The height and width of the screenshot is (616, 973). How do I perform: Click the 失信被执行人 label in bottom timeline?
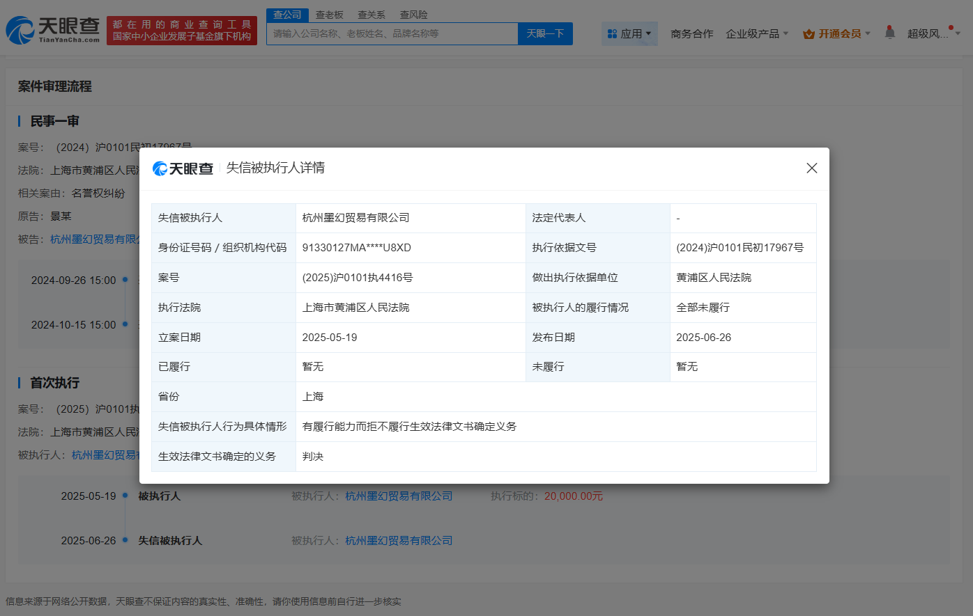pos(170,540)
